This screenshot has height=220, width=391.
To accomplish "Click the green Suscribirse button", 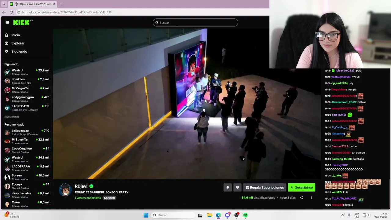I will click(x=301, y=188).
